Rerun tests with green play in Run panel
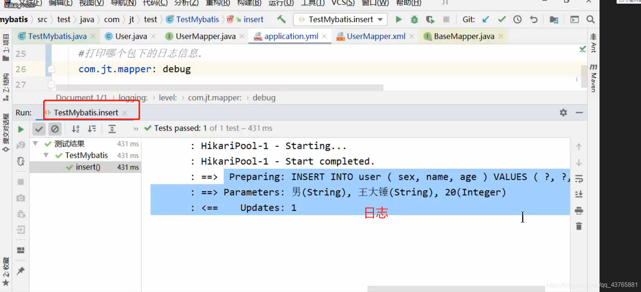 click(21, 129)
